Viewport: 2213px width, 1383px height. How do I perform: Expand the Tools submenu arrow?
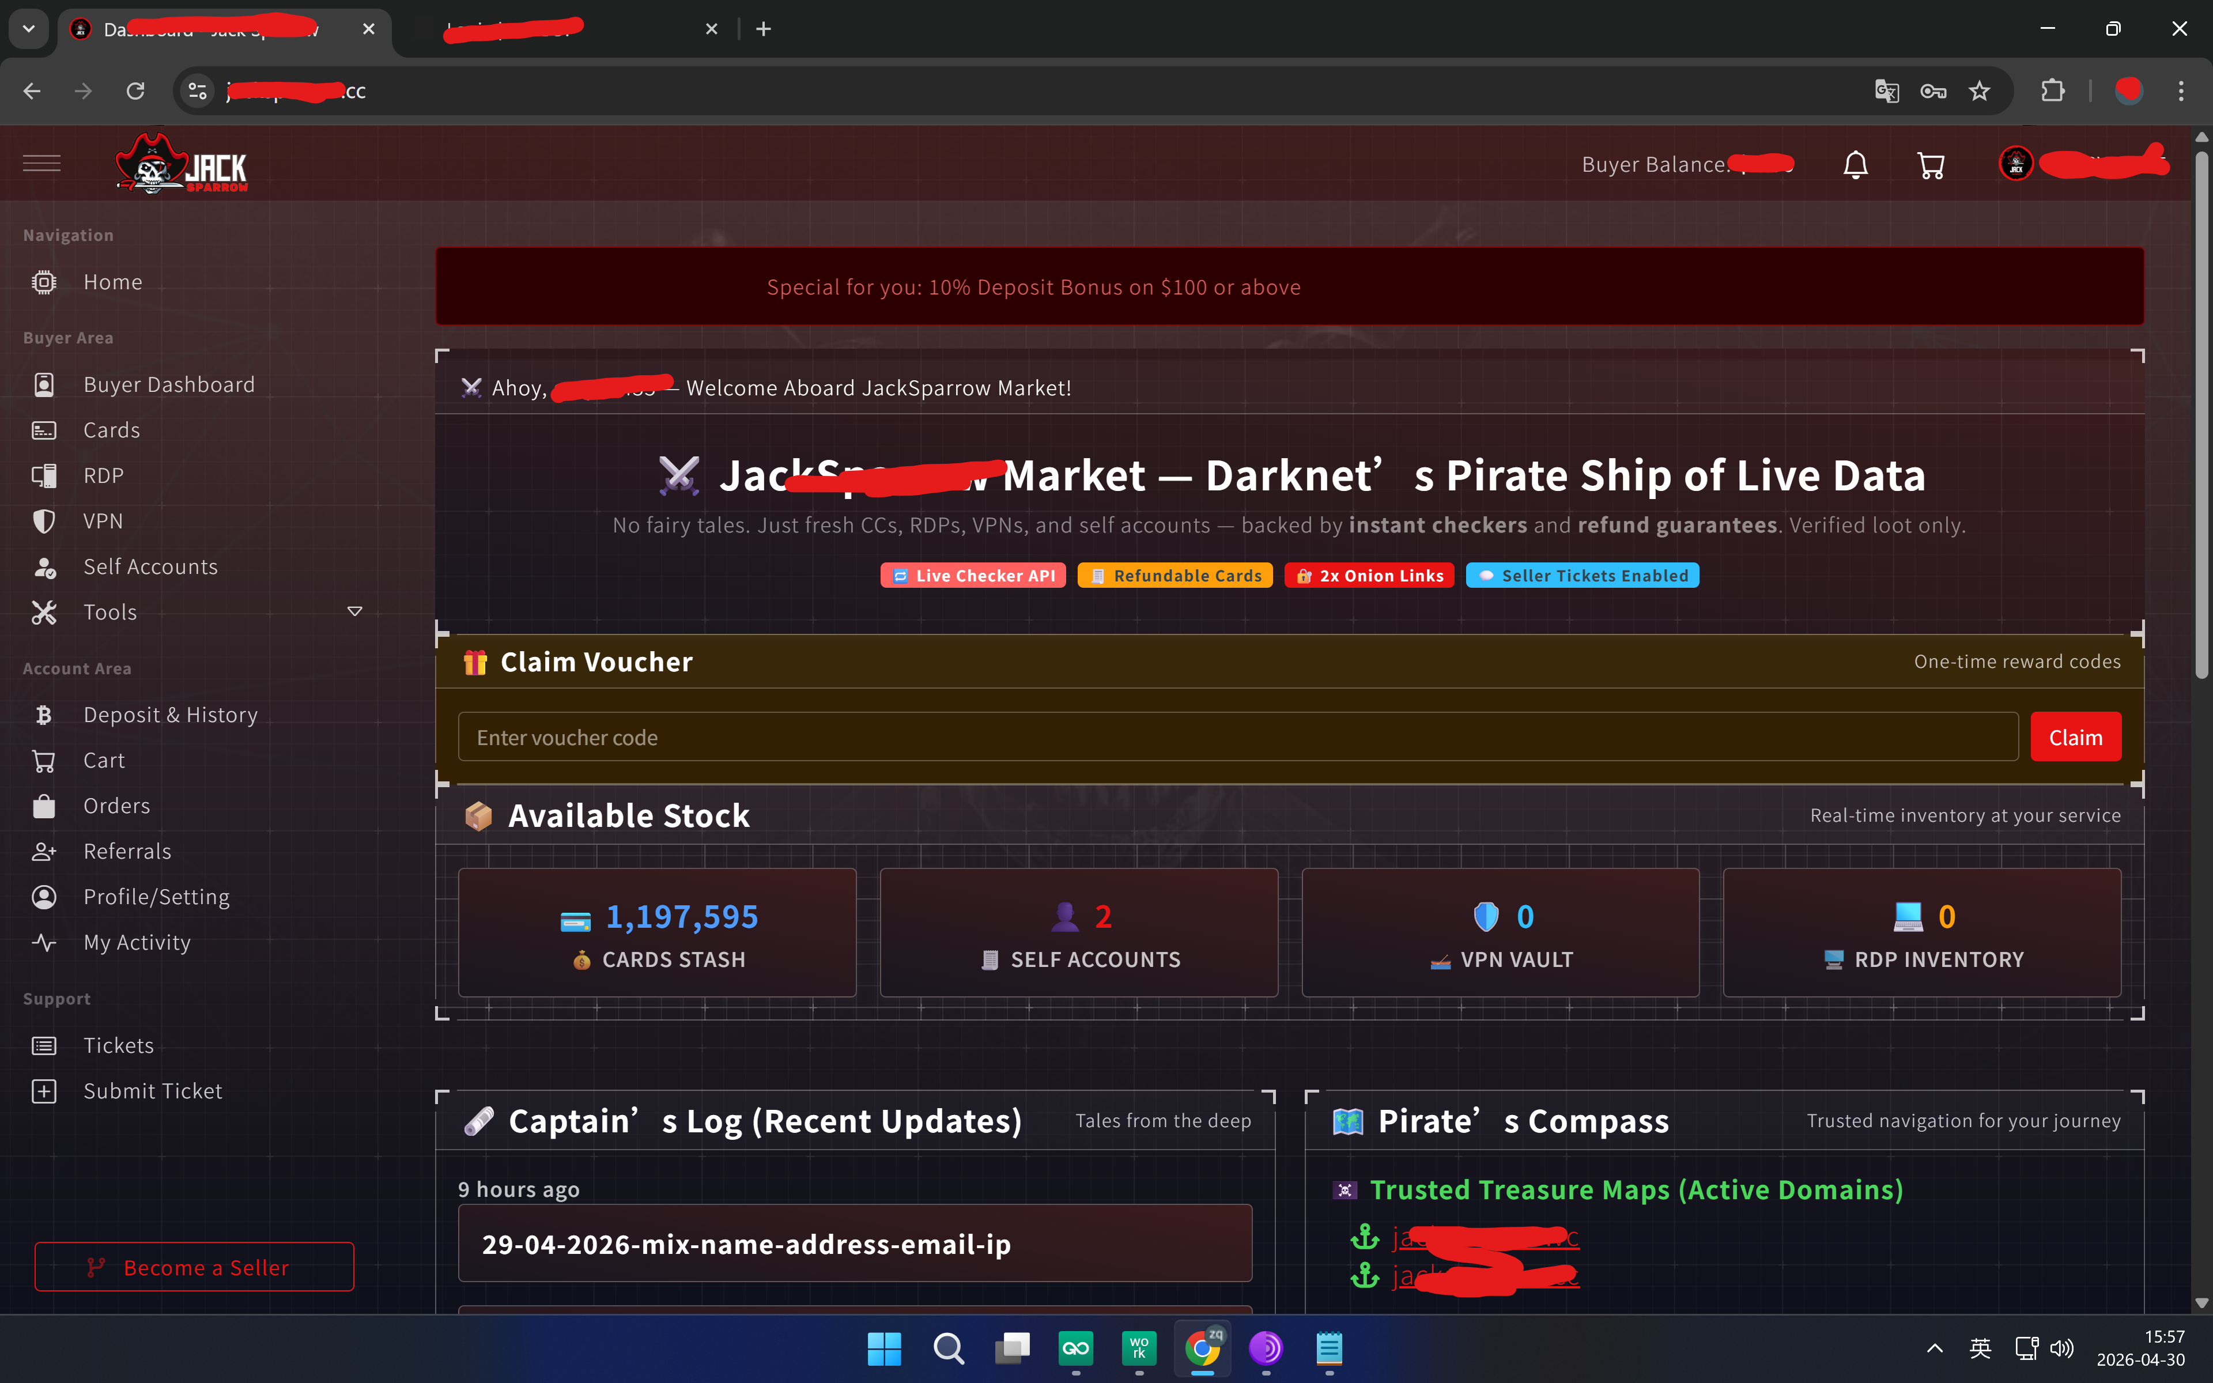click(355, 611)
